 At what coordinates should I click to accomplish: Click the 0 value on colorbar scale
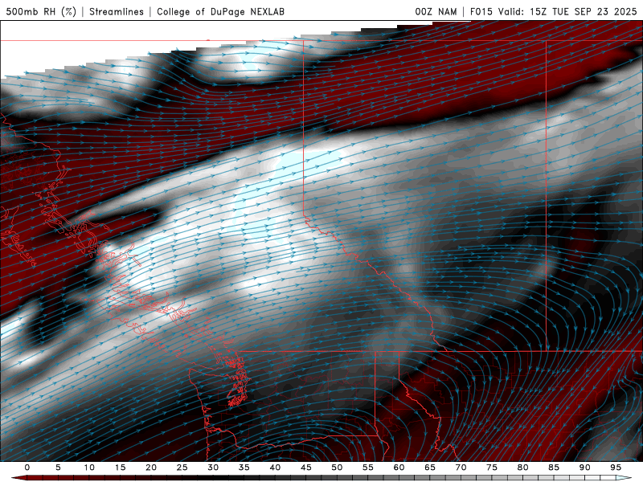pos(27,468)
